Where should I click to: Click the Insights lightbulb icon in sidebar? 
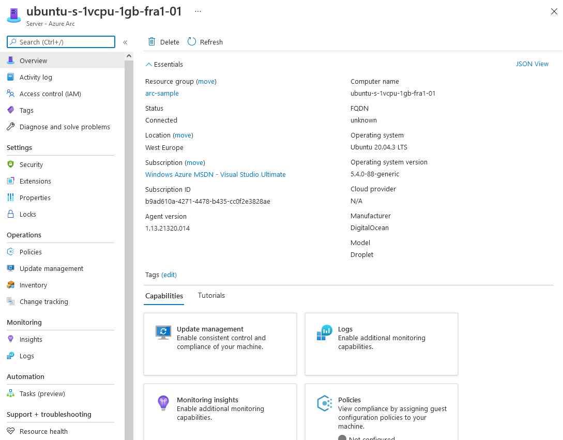[x=11, y=339]
